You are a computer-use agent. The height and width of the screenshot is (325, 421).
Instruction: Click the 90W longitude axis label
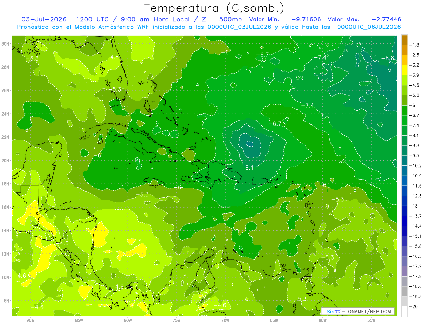31,320
